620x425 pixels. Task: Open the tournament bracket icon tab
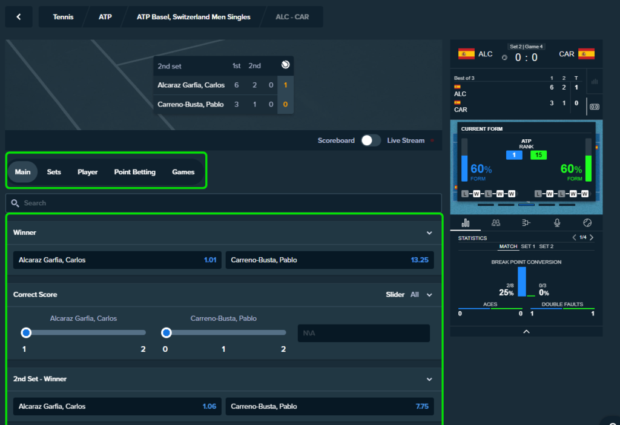tap(526, 223)
